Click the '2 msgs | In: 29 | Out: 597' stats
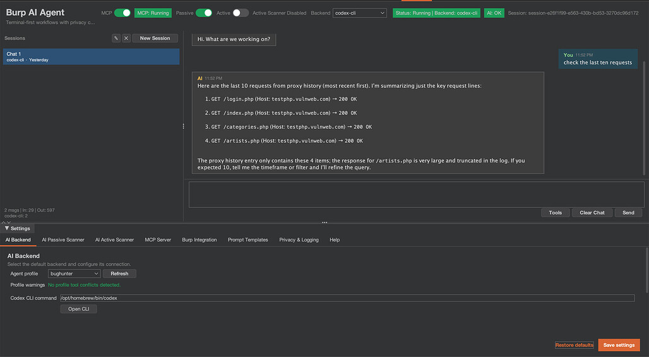Image resolution: width=649 pixels, height=357 pixels. pyautogui.click(x=30, y=210)
